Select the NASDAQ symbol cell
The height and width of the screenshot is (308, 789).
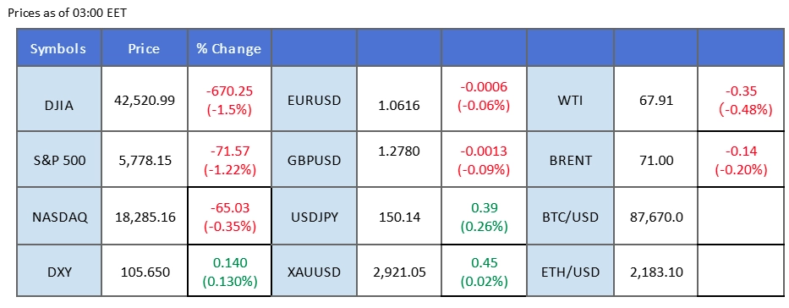click(x=59, y=217)
